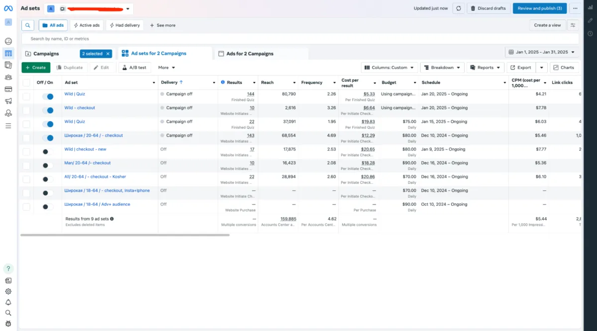This screenshot has width=597, height=331.
Task: Check the select-all checkbox in table header
Action: pyautogui.click(x=26, y=83)
